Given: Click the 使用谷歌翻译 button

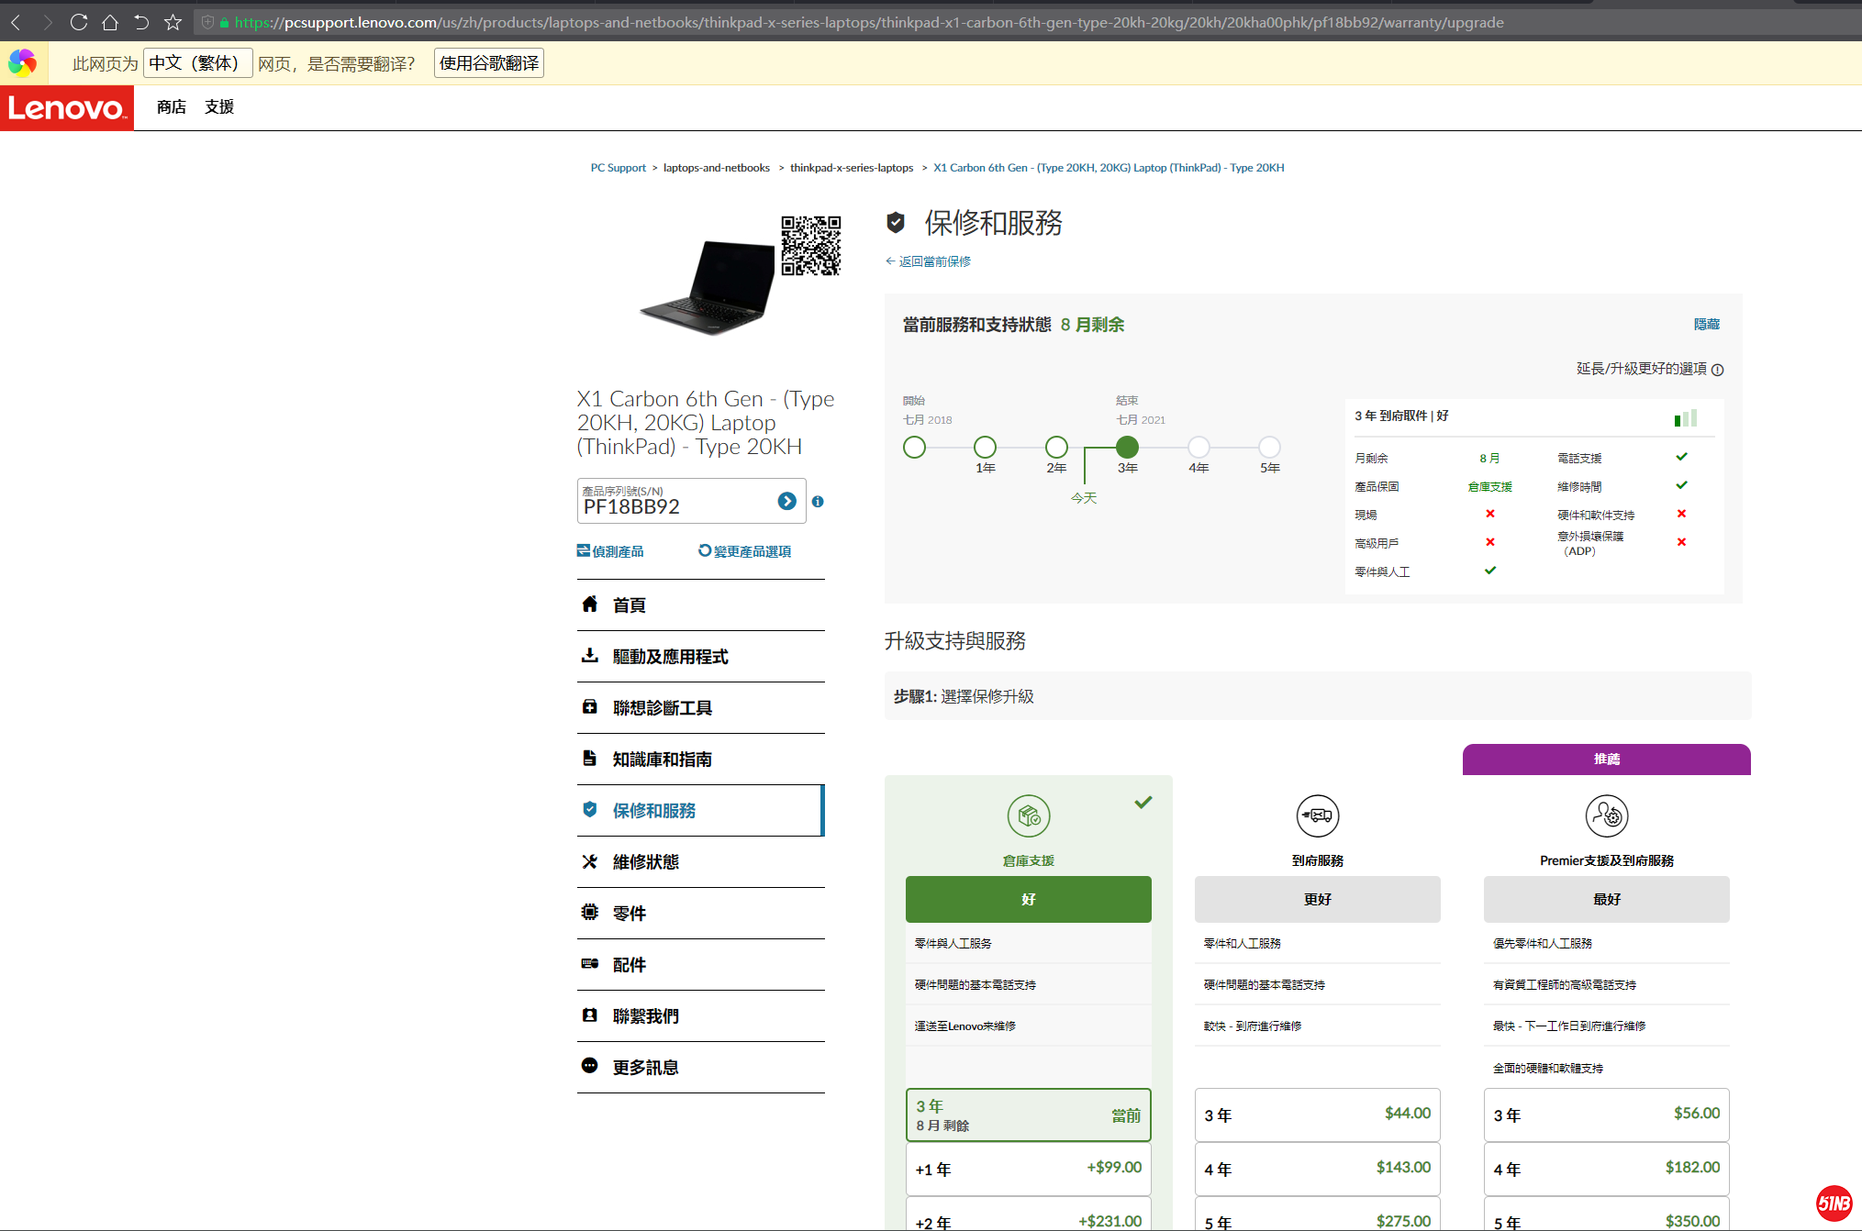Looking at the screenshot, I should (488, 63).
